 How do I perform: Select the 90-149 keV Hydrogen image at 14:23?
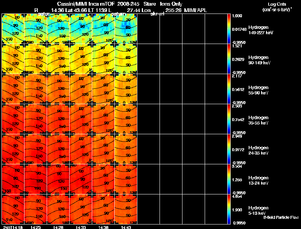tap(35, 59)
